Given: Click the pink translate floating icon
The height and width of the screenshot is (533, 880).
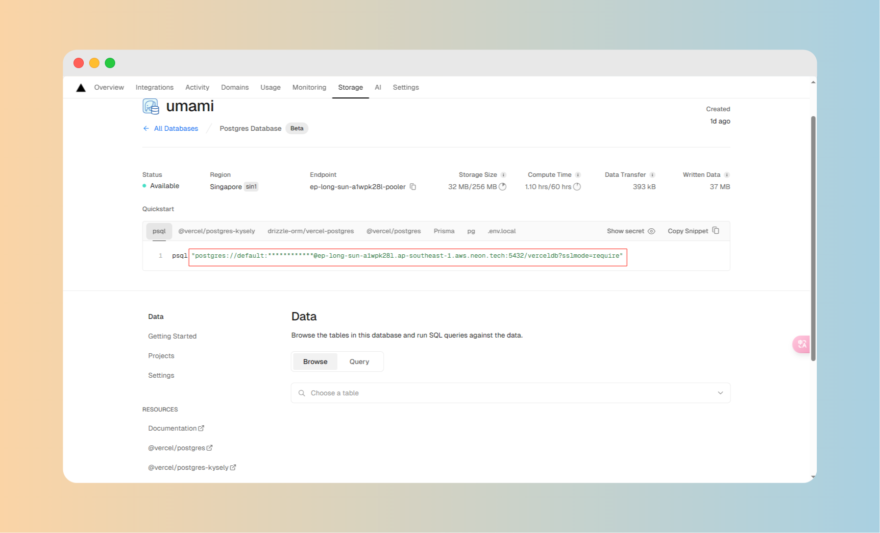Looking at the screenshot, I should point(802,344).
